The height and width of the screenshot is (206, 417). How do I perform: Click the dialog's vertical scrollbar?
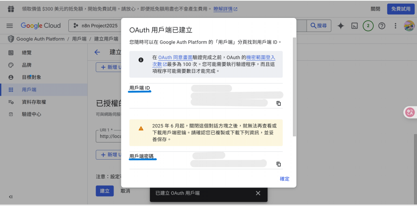[294, 87]
